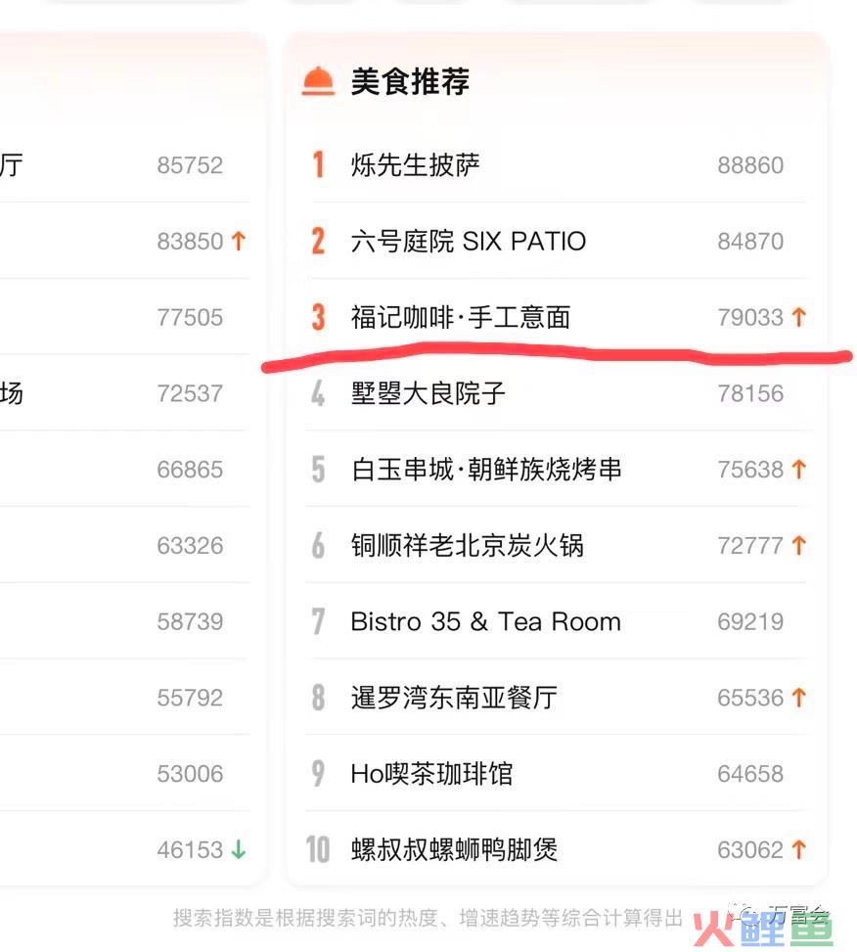This screenshot has height=952, width=857.
Task: Open 六号庭院 SIX PATIO entry
Action: click(x=468, y=241)
